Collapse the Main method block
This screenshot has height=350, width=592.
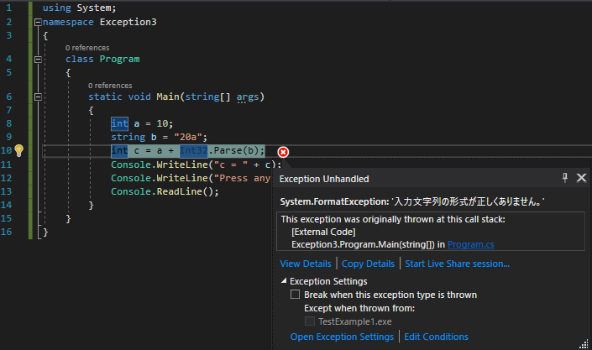[x=38, y=97]
